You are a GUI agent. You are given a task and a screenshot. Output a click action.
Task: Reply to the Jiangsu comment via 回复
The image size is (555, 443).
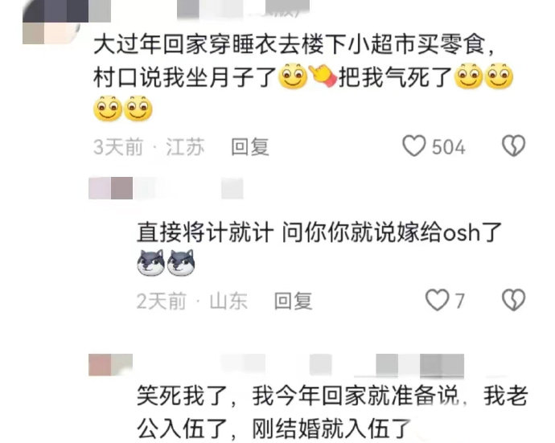tap(250, 147)
